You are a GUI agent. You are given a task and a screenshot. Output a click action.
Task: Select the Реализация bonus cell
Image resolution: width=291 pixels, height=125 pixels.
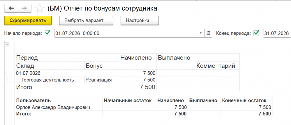(x=102, y=80)
